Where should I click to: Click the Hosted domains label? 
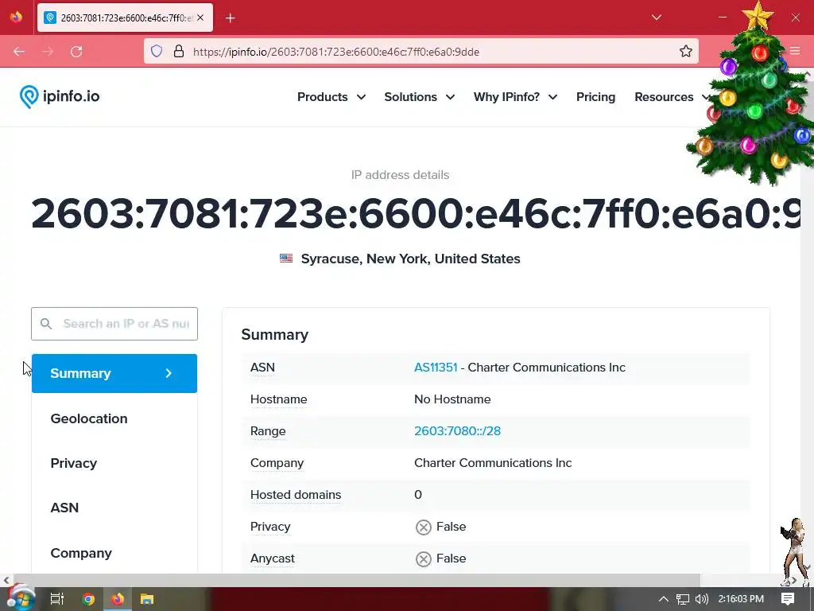point(296,495)
